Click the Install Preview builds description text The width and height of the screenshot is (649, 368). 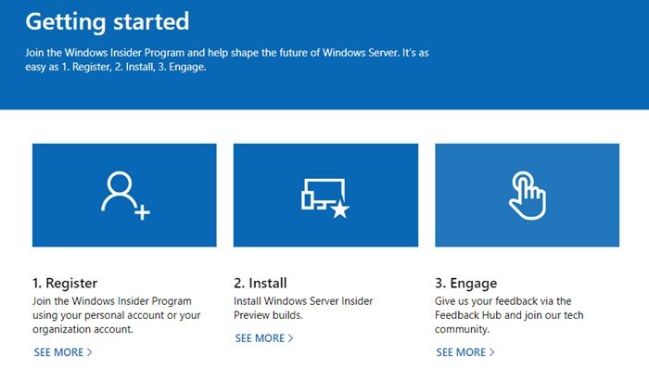click(x=303, y=308)
